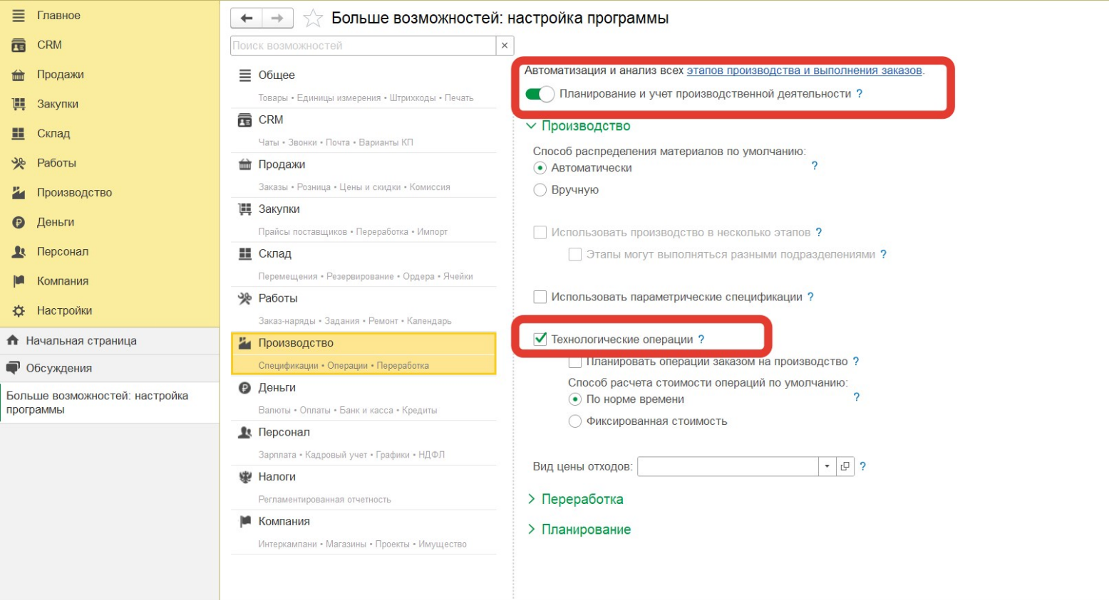Open the CRM section icon in left sidebar
Image resolution: width=1109 pixels, height=600 pixels.
tap(19, 45)
